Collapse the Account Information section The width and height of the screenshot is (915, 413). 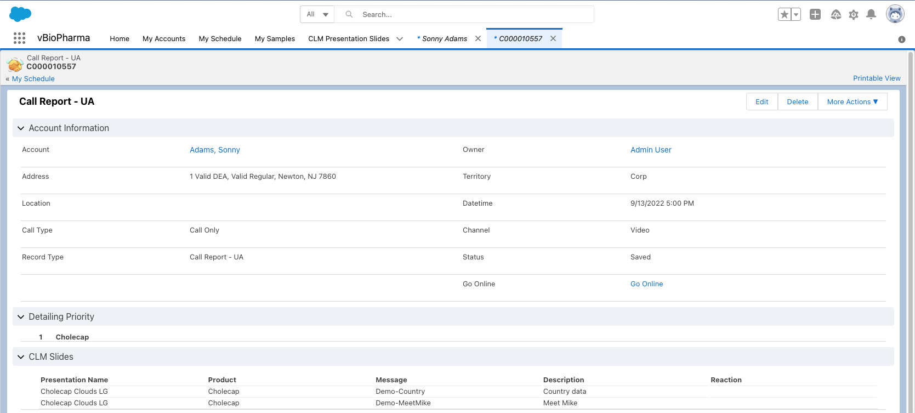point(21,128)
